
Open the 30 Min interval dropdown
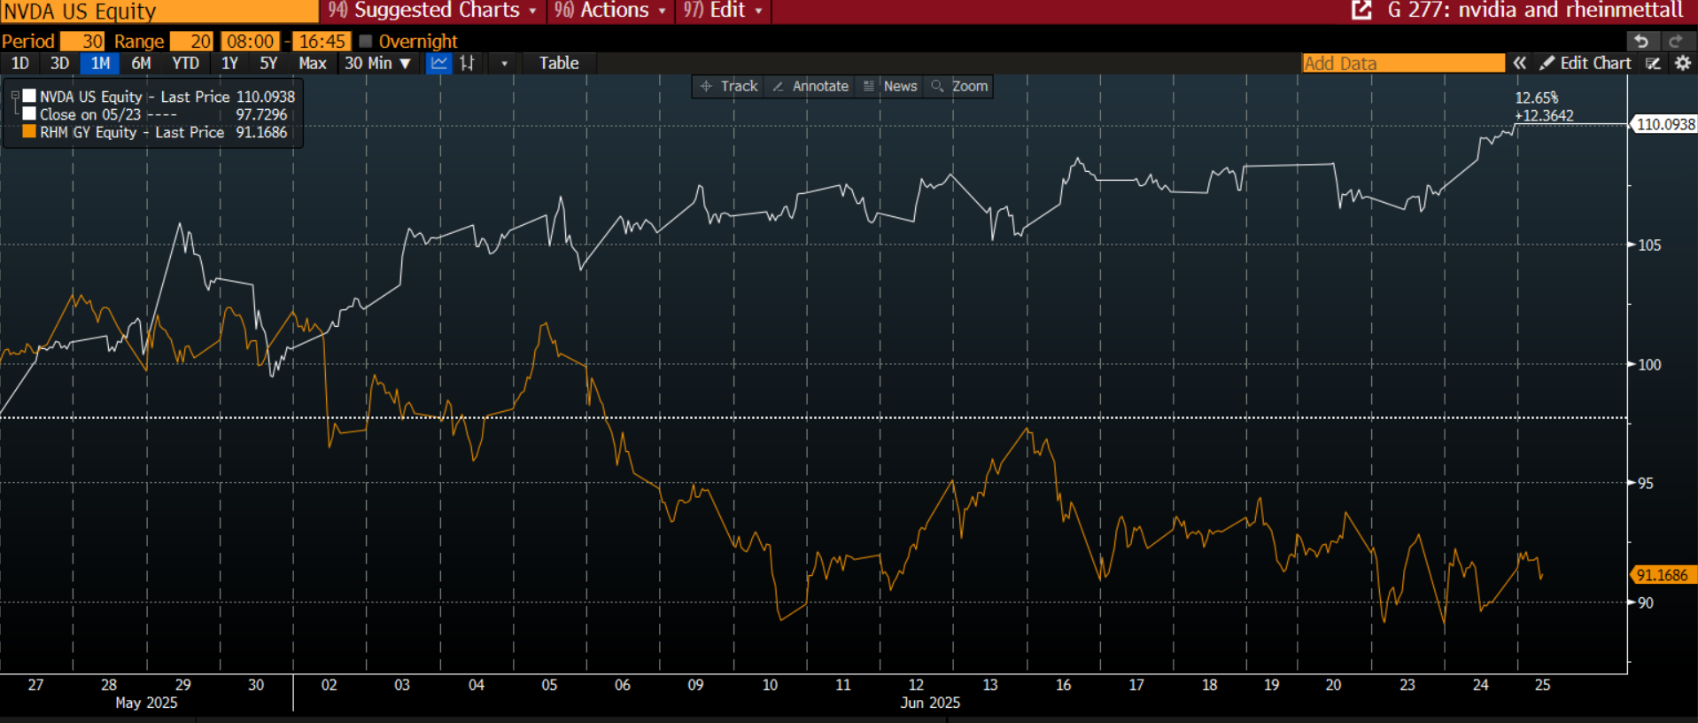378,63
